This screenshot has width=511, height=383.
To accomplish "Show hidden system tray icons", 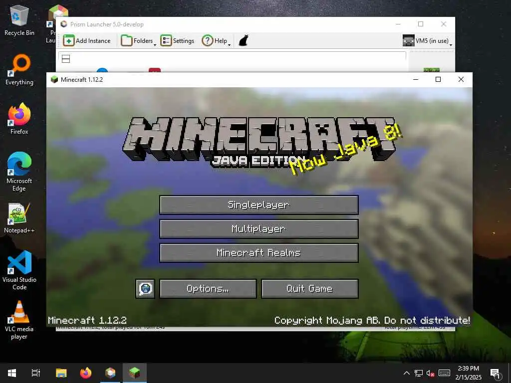I will point(406,373).
